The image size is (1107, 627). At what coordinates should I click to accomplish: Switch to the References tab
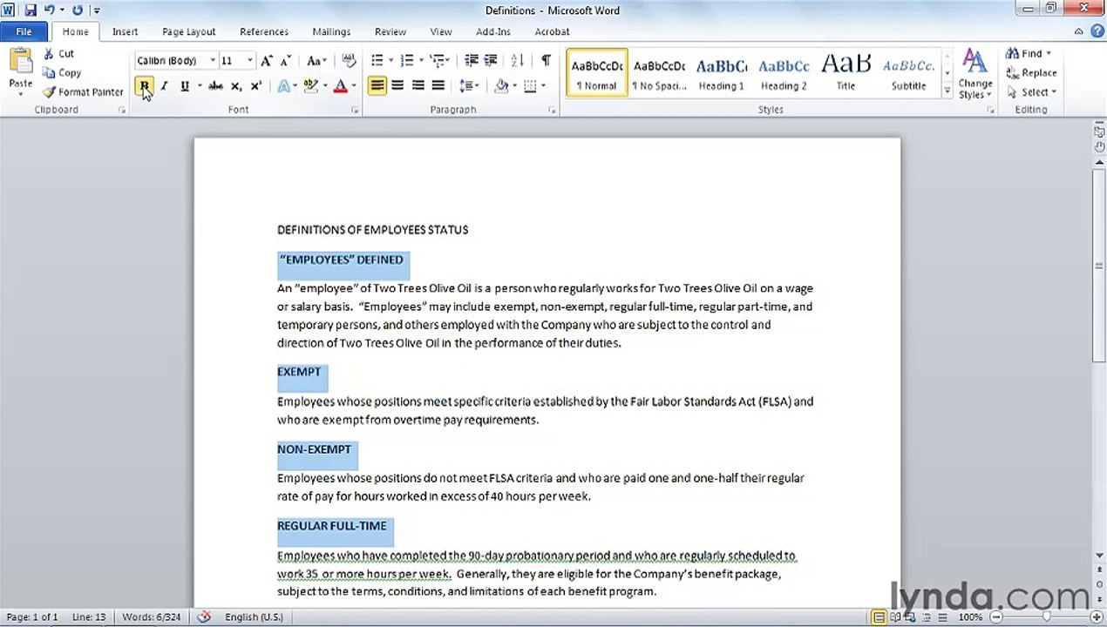coord(264,31)
